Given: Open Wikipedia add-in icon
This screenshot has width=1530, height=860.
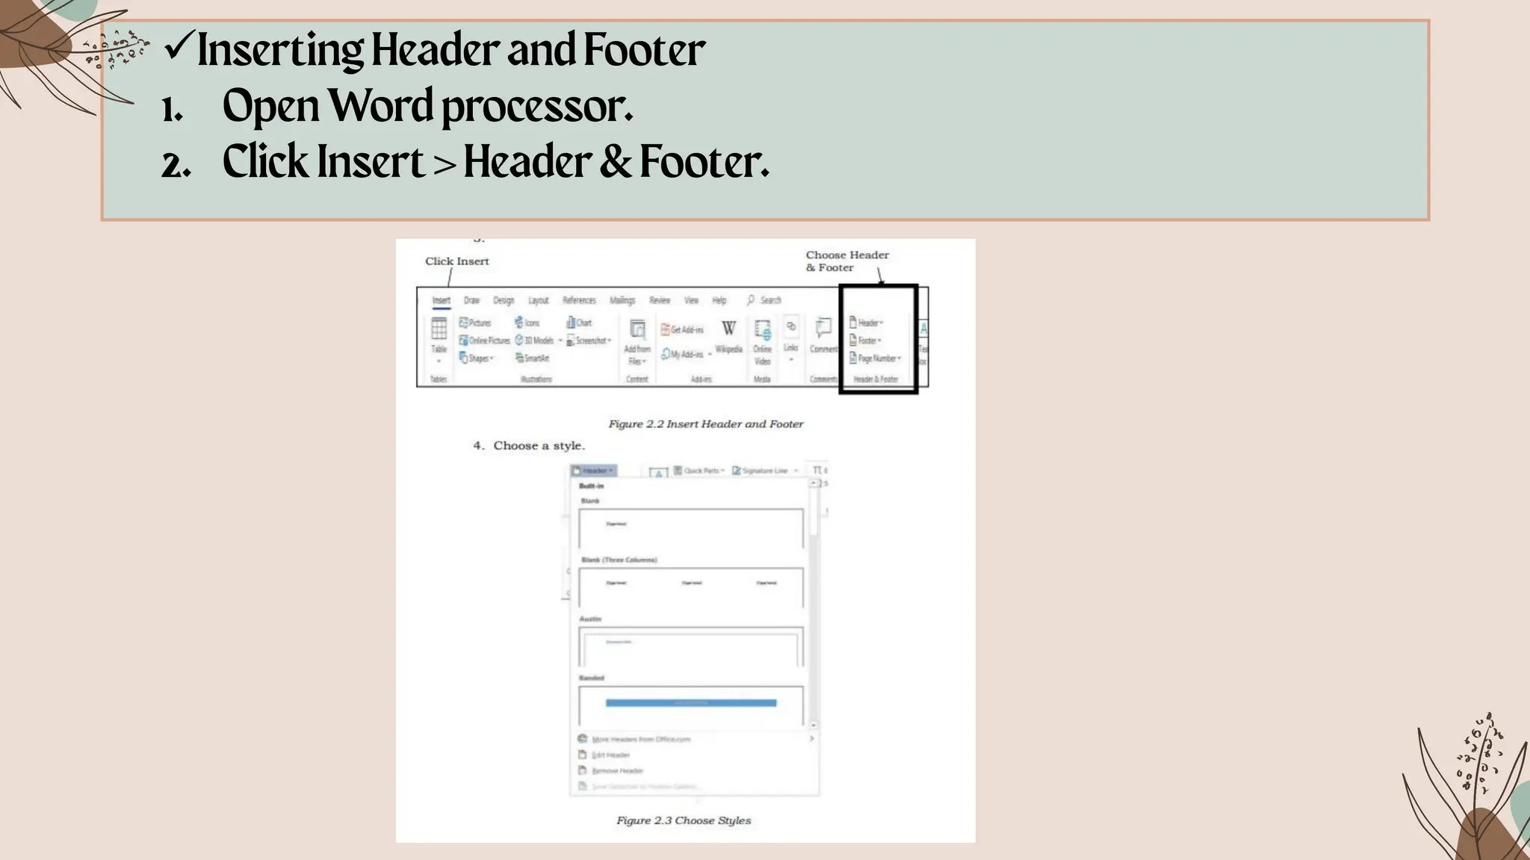Looking at the screenshot, I should tap(728, 328).
